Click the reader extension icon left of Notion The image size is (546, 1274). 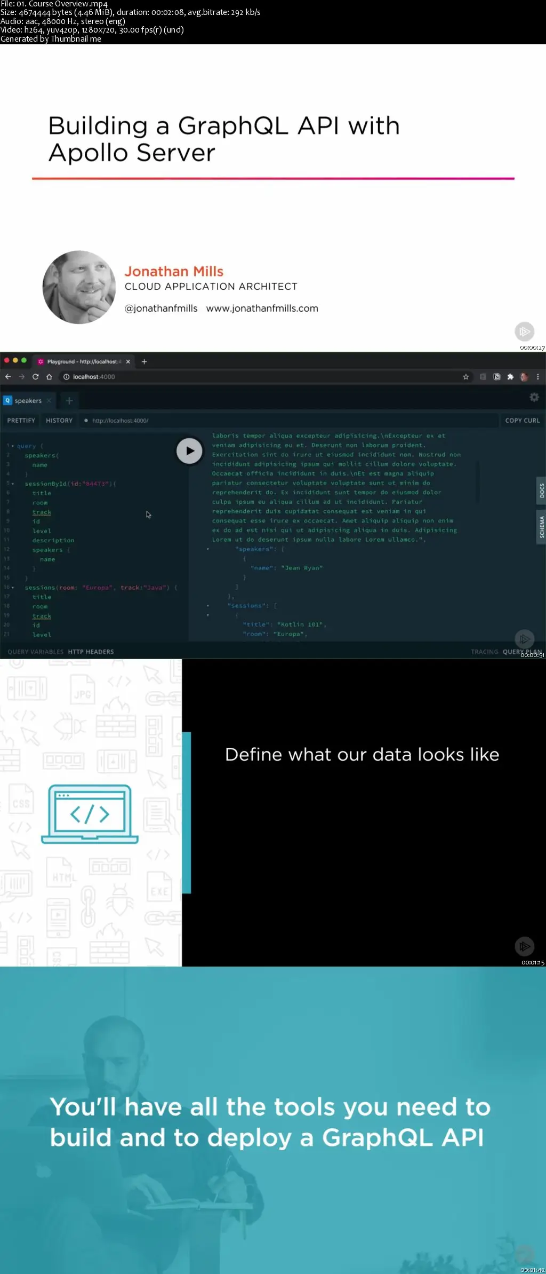pos(483,377)
